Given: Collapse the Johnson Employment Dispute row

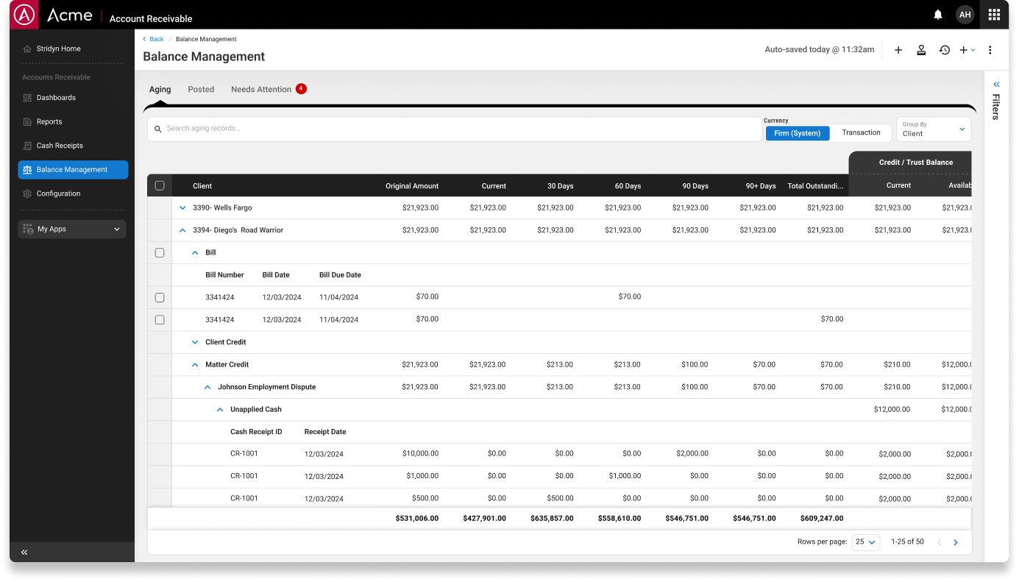Looking at the screenshot, I should (207, 387).
